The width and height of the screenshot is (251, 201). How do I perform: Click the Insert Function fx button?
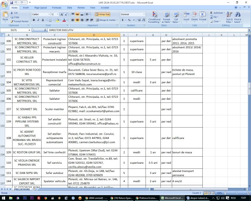(x=45, y=30)
